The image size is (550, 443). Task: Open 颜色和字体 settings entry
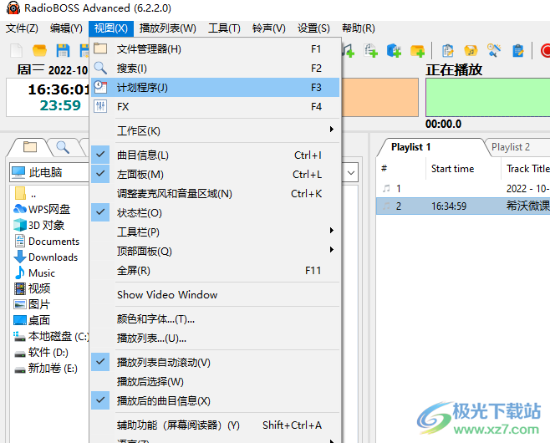pyautogui.click(x=215, y=318)
